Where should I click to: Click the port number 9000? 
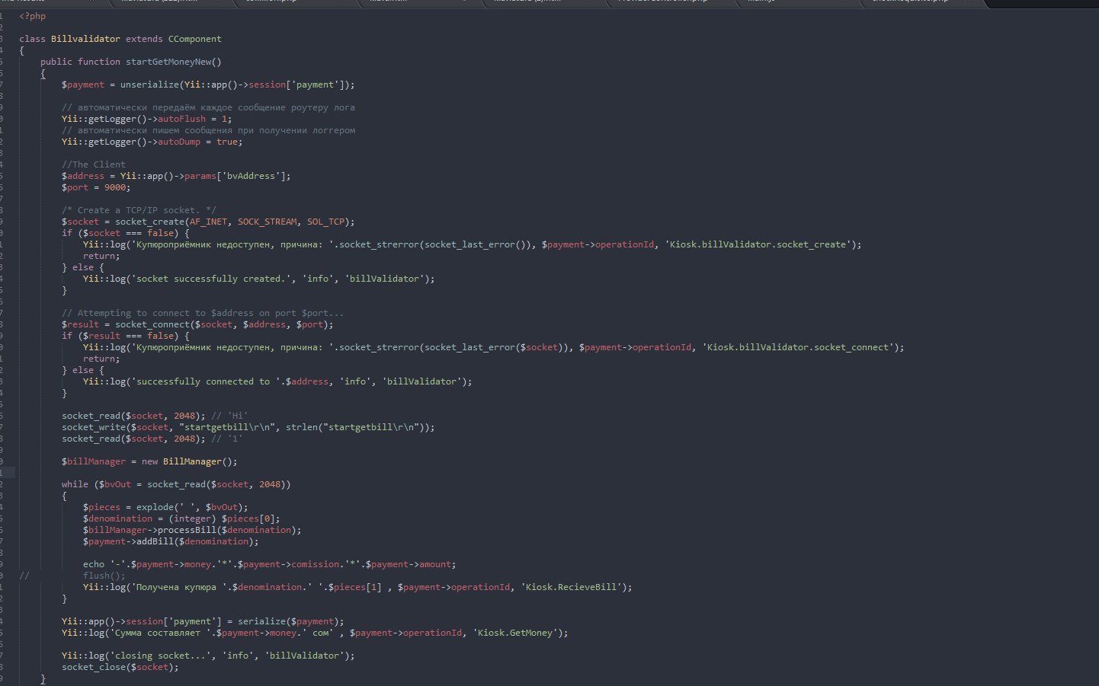(x=115, y=187)
